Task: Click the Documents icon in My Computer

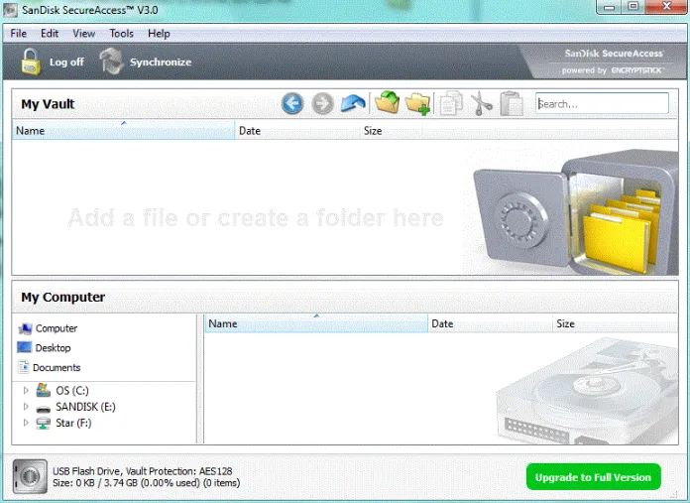Action: click(24, 367)
